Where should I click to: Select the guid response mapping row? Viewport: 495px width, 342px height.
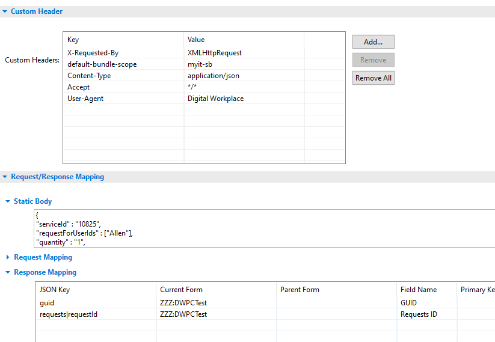(x=47, y=303)
